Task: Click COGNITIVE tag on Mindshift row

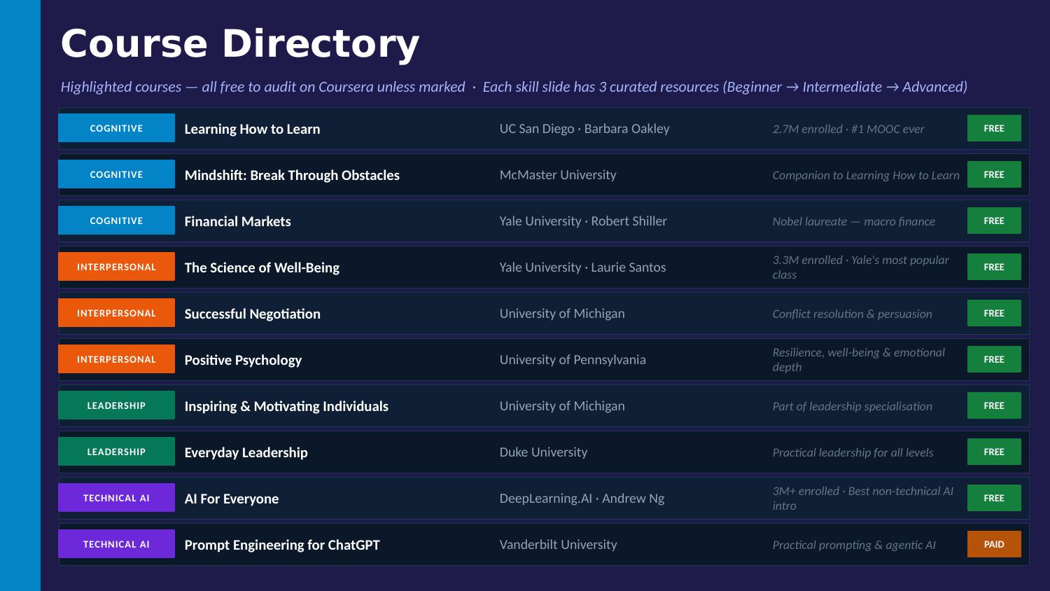Action: point(116,174)
